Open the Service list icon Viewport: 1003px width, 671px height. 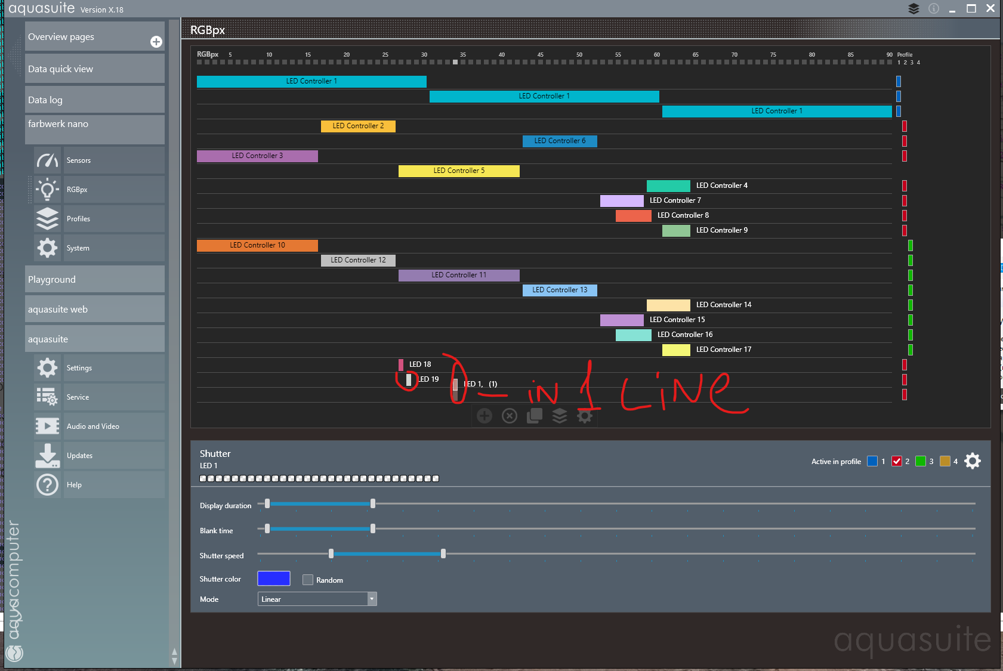click(48, 397)
